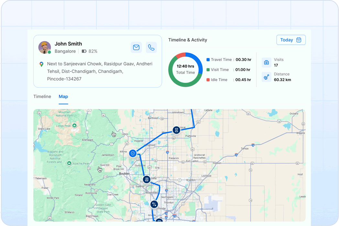Click the shield check marker near Altona
The height and width of the screenshot is (226, 339).
pos(133,153)
